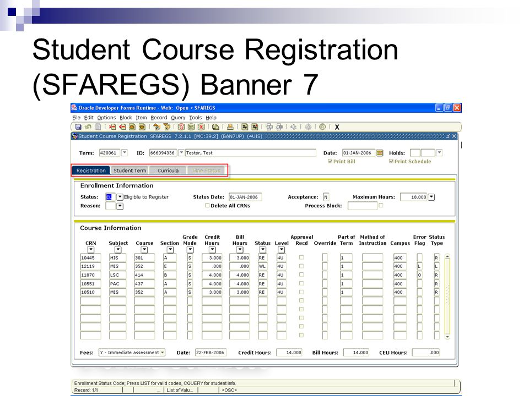Open the Subject column lookup arrow
Image resolution: width=529 pixels, height=396 pixels.
tap(118, 250)
